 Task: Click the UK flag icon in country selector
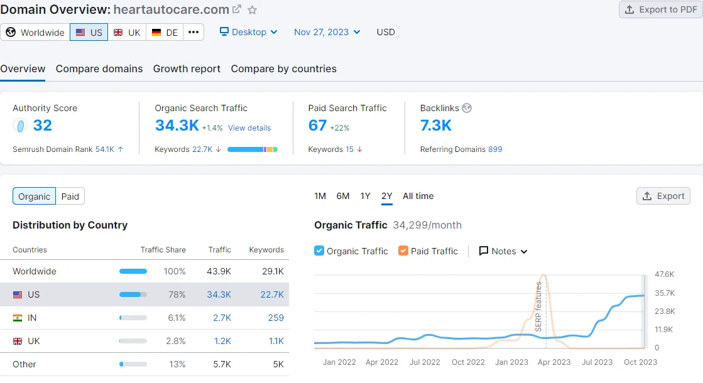click(118, 32)
